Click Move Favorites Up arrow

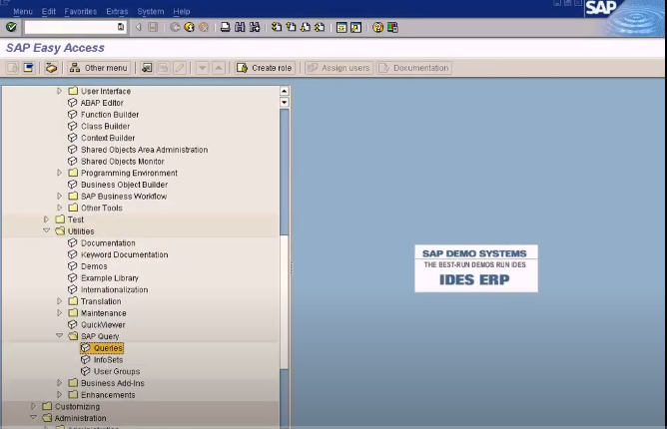(219, 68)
